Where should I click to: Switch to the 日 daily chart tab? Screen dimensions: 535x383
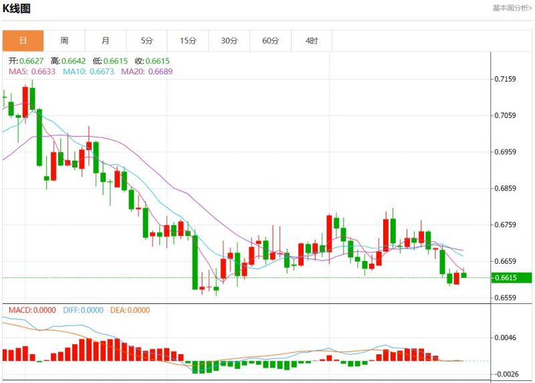tap(23, 41)
